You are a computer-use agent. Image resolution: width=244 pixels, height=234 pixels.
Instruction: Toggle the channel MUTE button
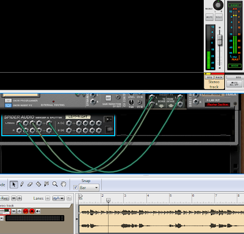[x=209, y=17]
